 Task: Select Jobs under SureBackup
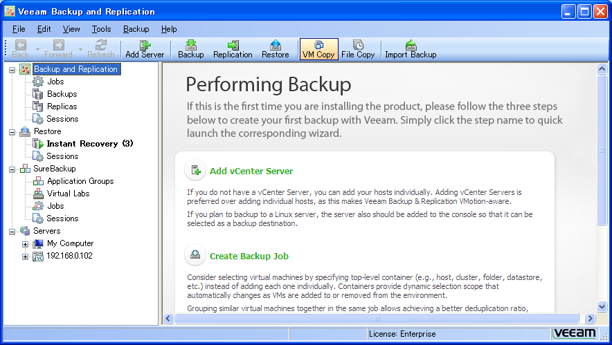[55, 206]
